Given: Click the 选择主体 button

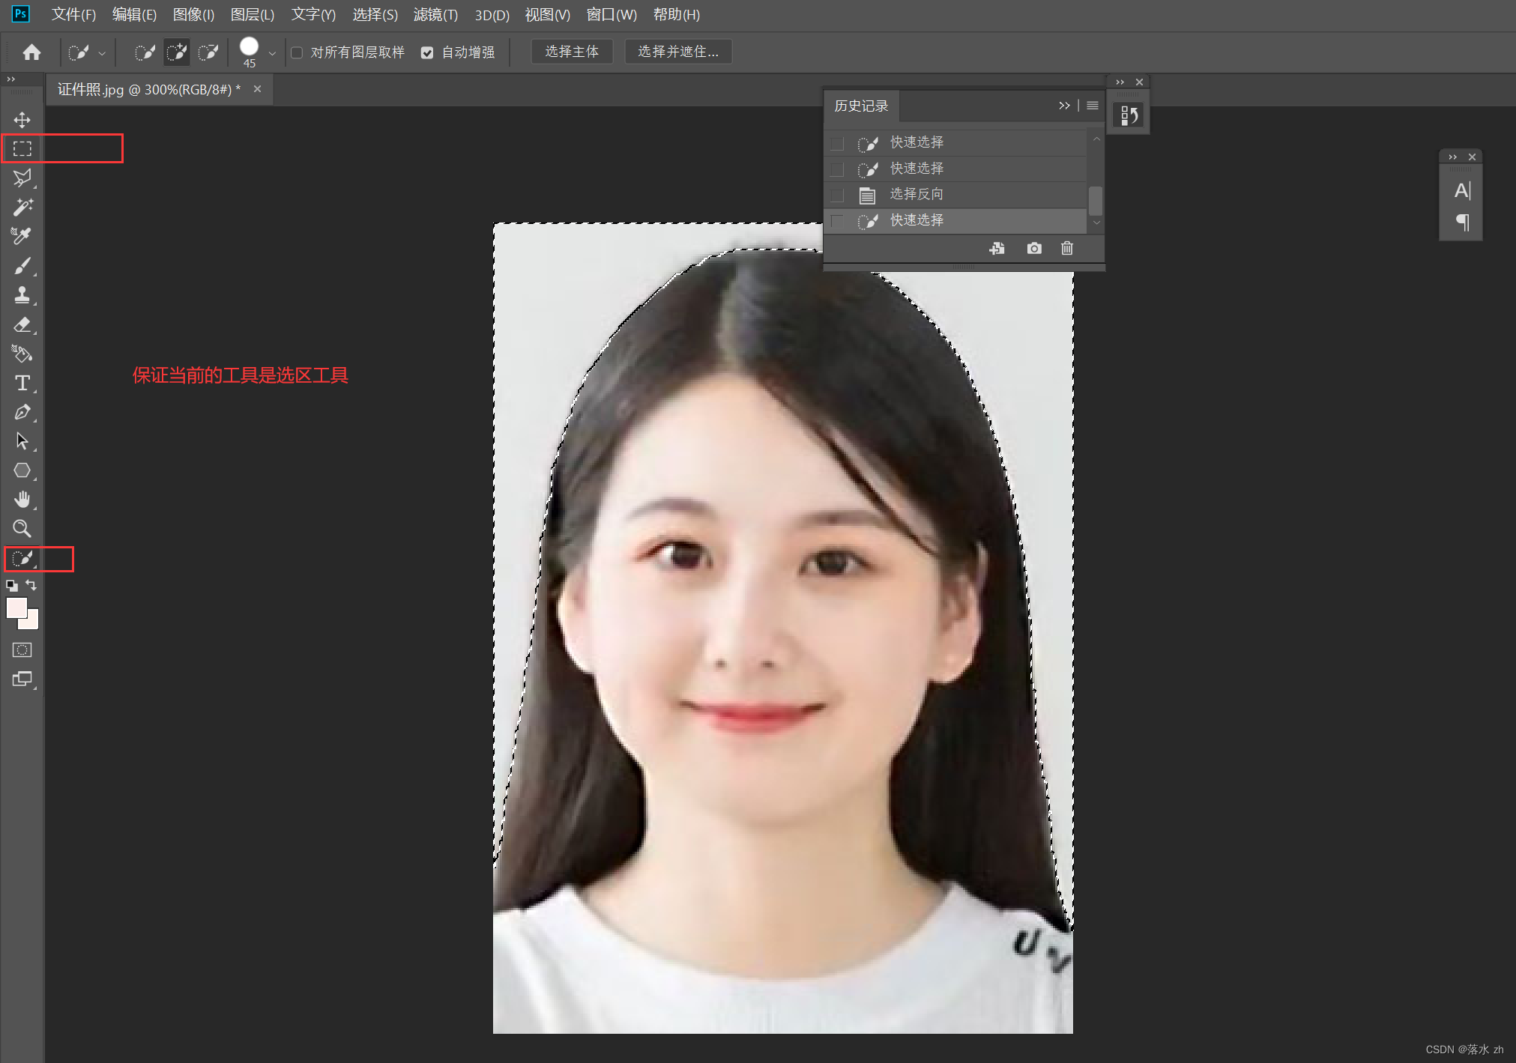Looking at the screenshot, I should click(x=572, y=52).
